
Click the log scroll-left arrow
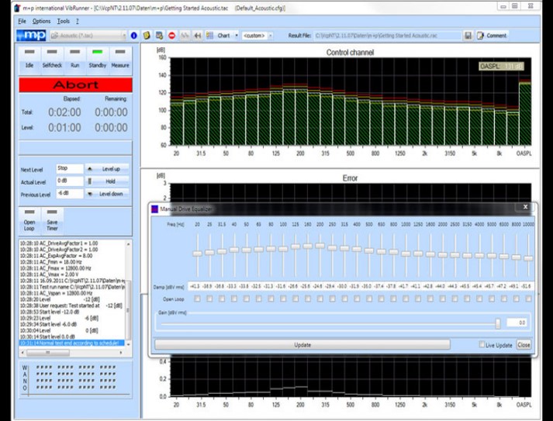coord(22,352)
